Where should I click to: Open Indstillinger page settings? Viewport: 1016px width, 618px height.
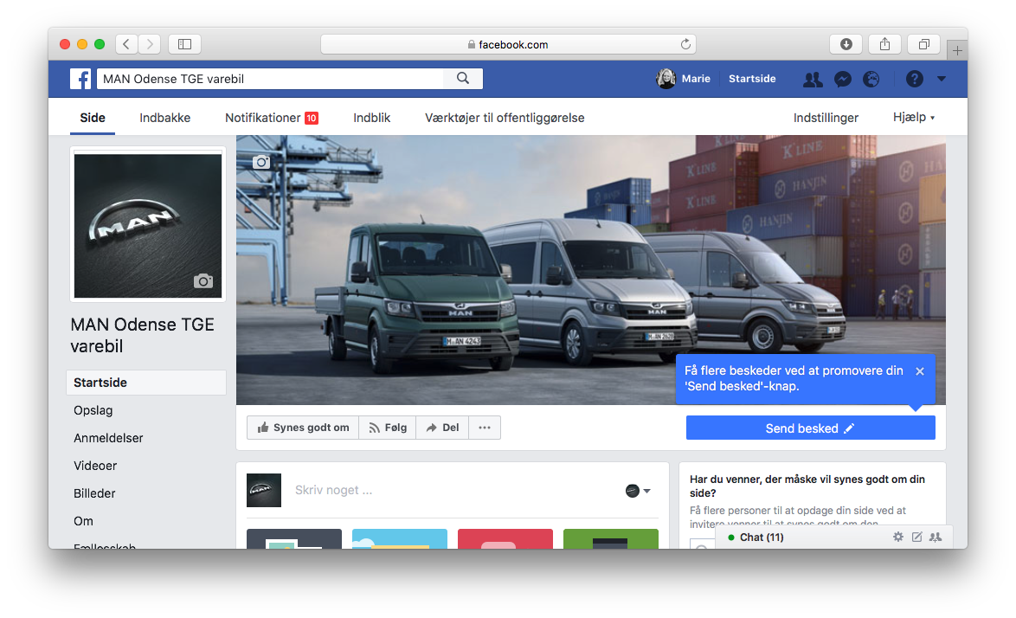coord(826,118)
